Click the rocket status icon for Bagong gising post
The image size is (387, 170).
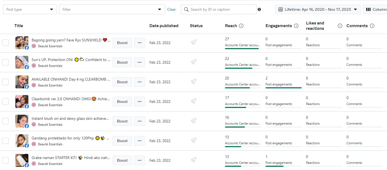pyautogui.click(x=193, y=42)
